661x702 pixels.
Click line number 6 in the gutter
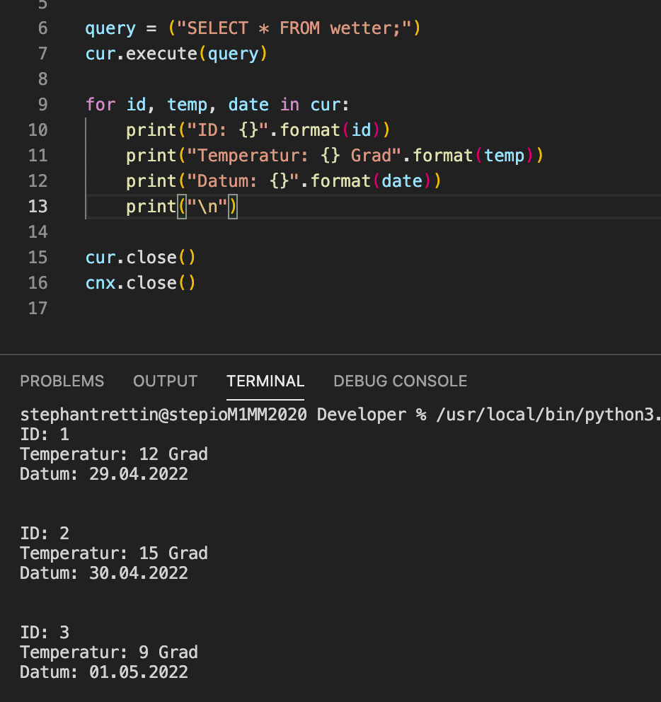(x=42, y=28)
